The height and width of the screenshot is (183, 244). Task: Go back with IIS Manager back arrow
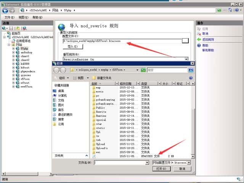pyautogui.click(x=5, y=11)
